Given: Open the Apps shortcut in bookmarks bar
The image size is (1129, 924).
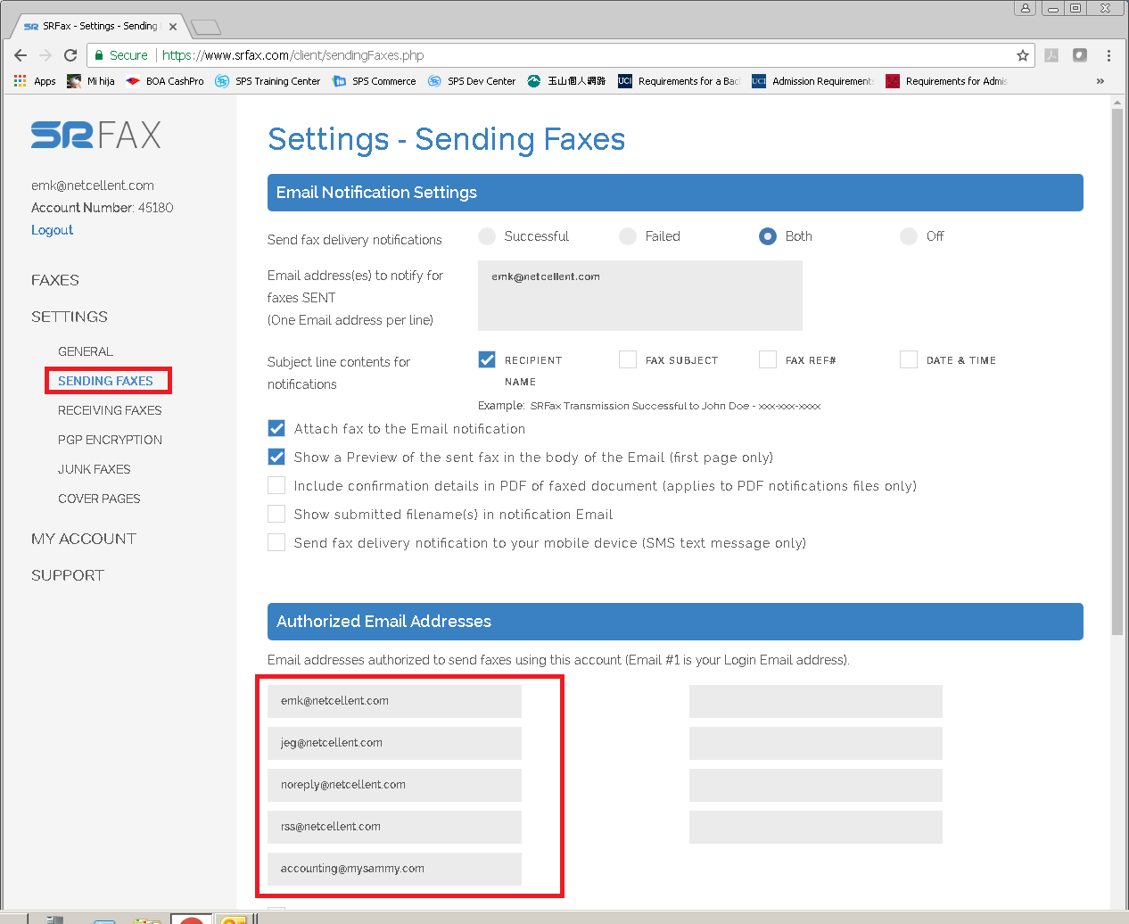Looking at the screenshot, I should (35, 81).
